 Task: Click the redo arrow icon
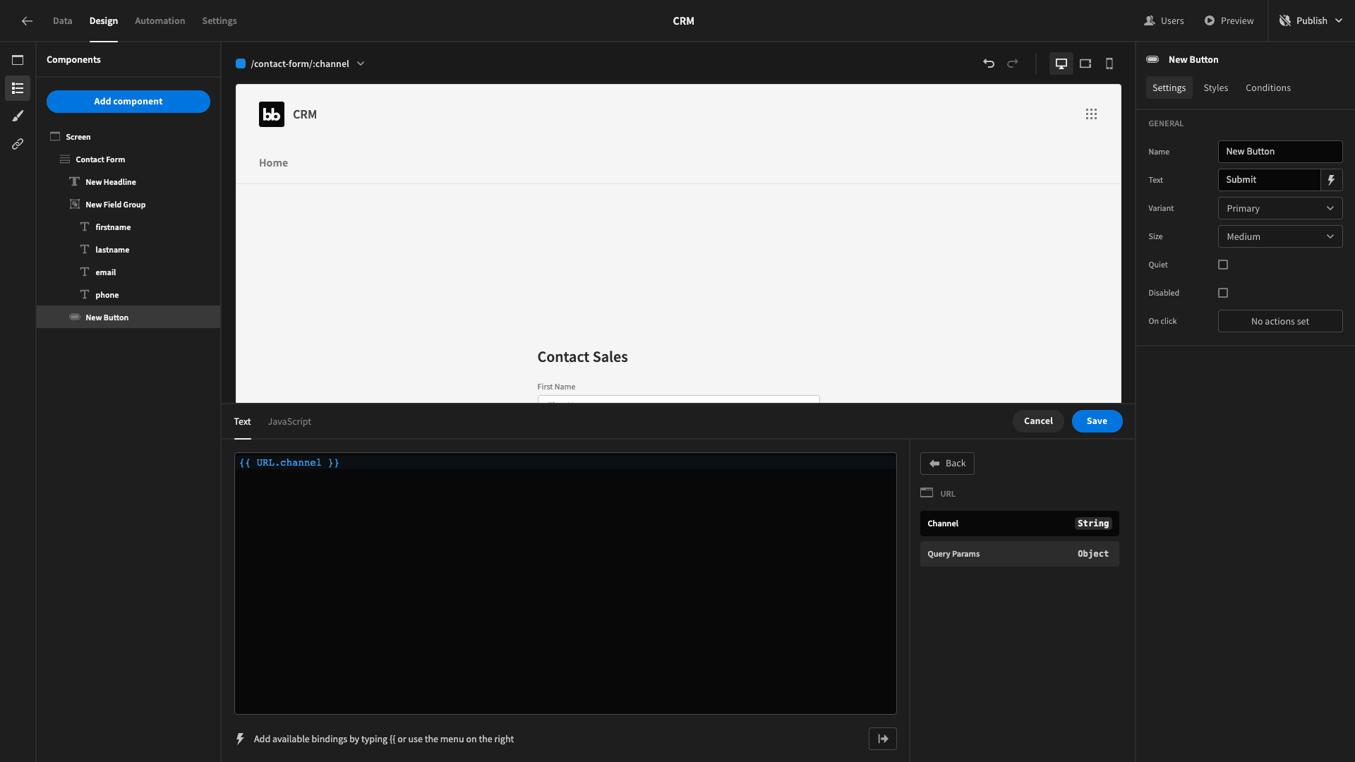[1013, 64]
